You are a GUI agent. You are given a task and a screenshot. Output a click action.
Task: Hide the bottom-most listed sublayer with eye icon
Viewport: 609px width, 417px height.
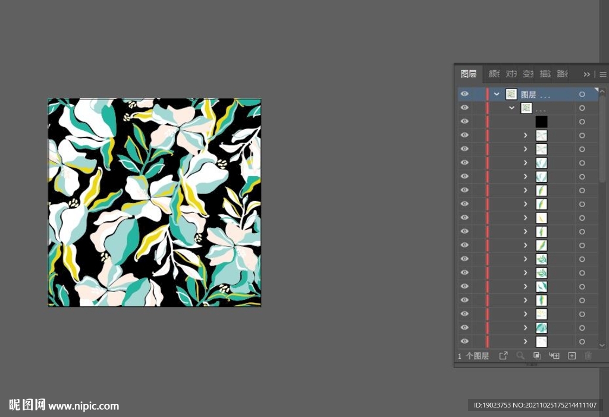464,341
